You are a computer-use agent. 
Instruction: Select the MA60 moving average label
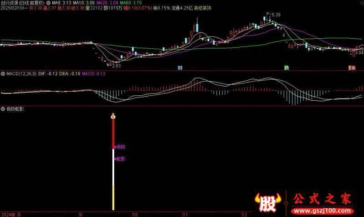(x=131, y=3)
